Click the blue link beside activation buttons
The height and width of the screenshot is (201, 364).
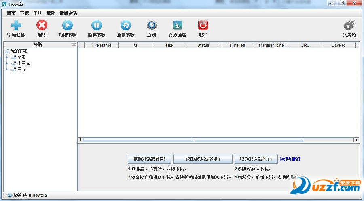(x=290, y=159)
